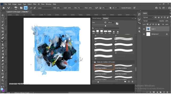The height and width of the screenshot is (96, 171).
Task: Open the Image menu
Action: (14, 4)
